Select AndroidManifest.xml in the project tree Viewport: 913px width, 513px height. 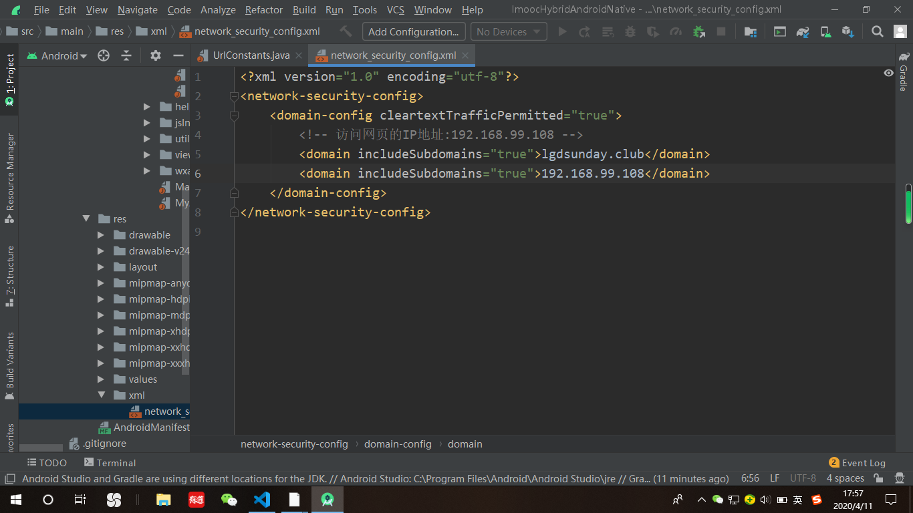(143, 427)
